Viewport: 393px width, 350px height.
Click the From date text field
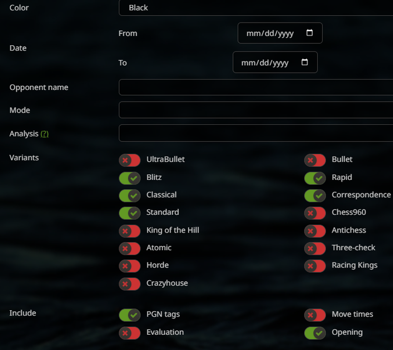click(270, 33)
